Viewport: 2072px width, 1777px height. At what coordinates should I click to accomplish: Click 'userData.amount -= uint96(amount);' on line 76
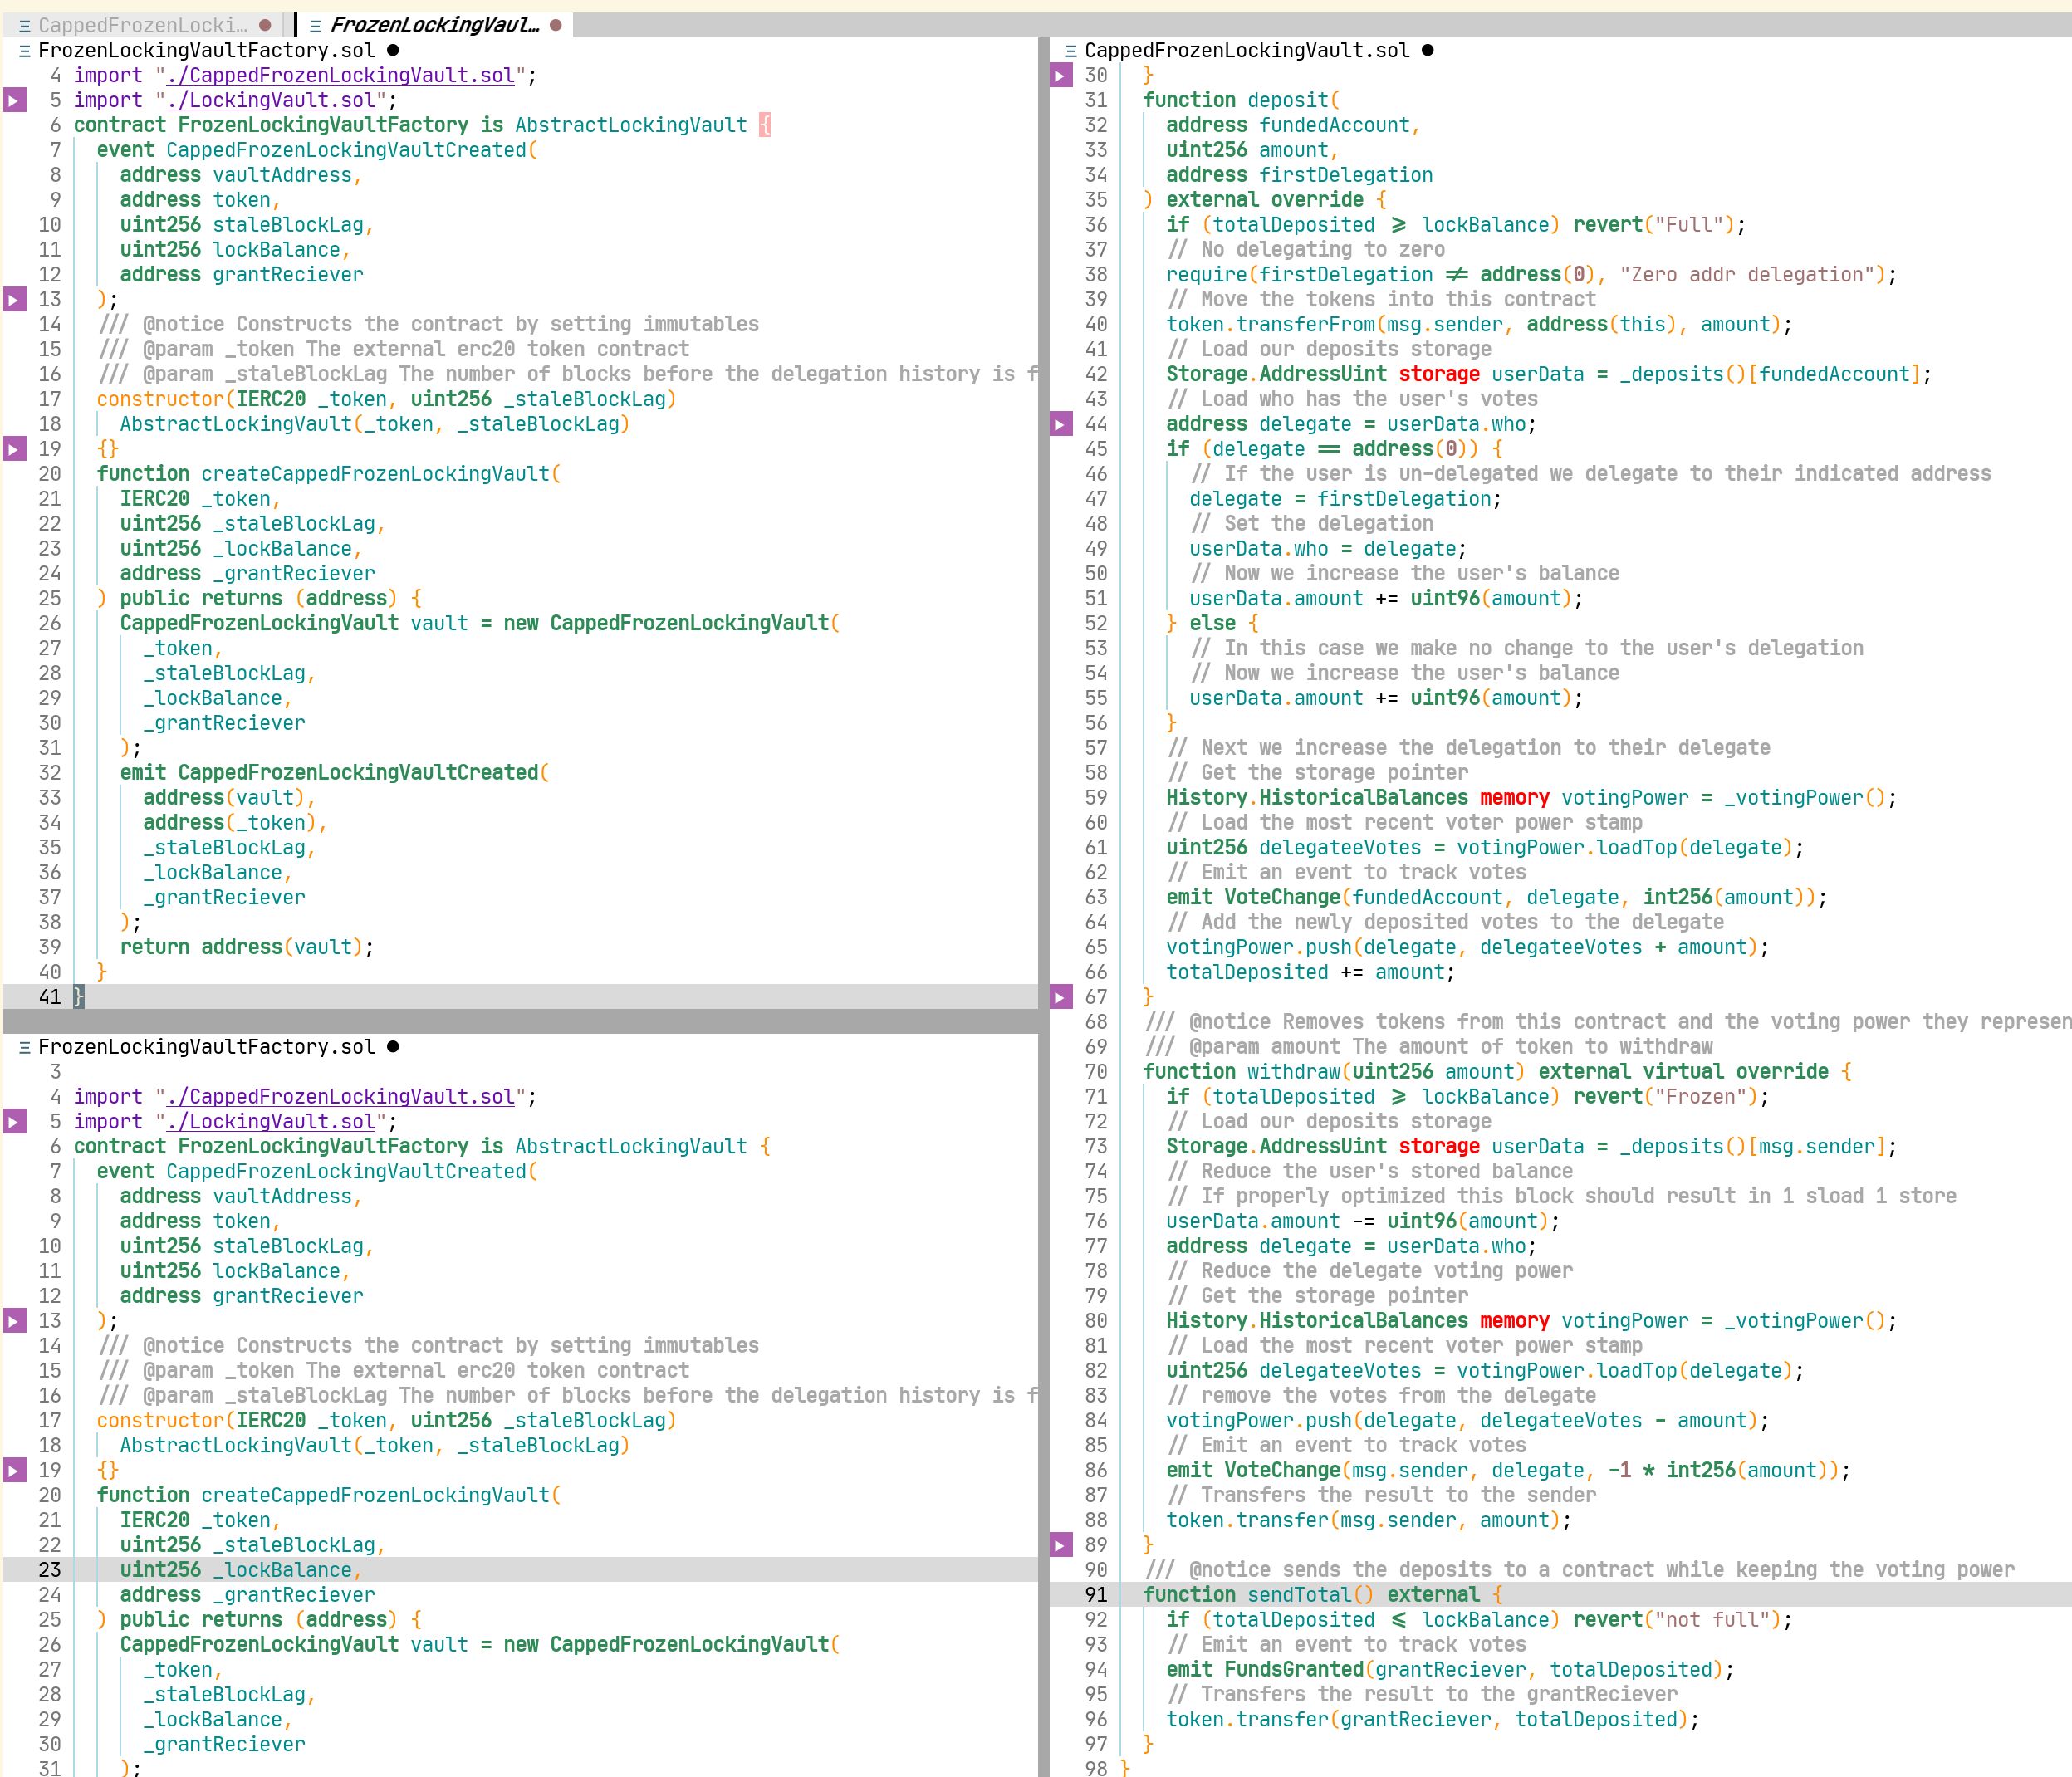[x=1362, y=1221]
